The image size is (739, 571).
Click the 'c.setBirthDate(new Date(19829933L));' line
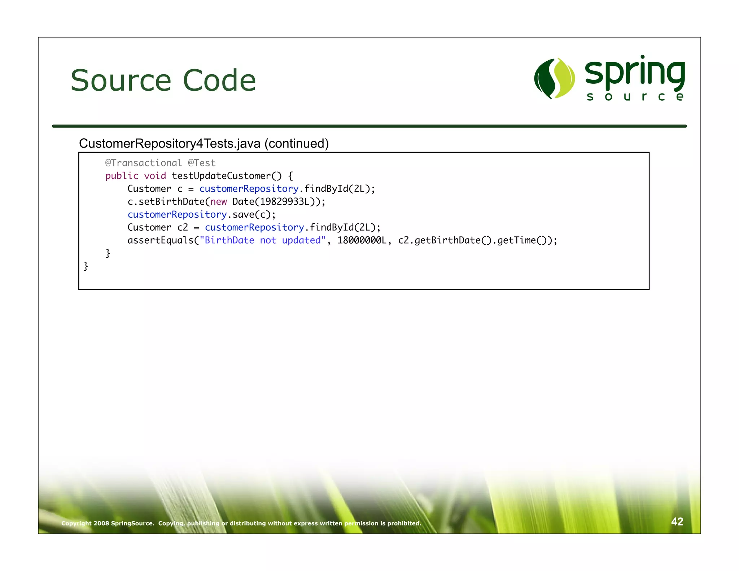(x=227, y=202)
